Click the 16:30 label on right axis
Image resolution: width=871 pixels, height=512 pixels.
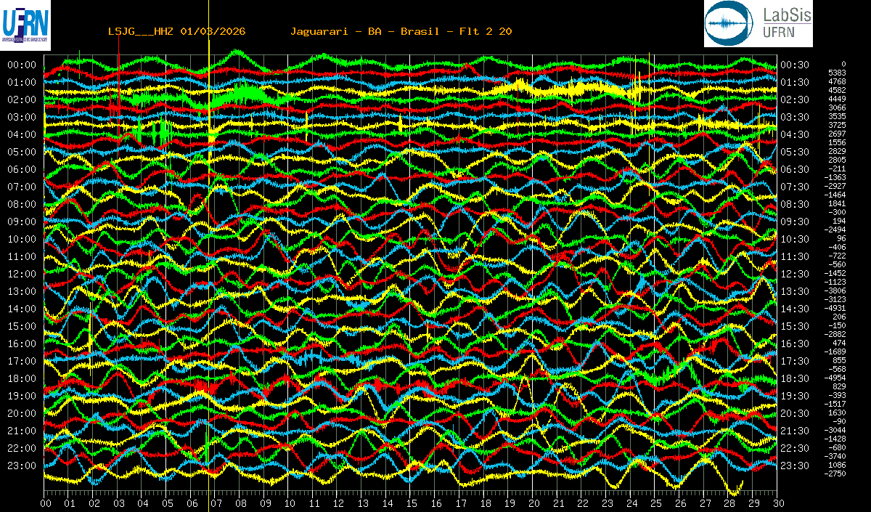(x=795, y=344)
